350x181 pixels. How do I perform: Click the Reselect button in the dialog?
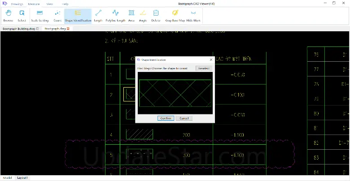[204, 68]
